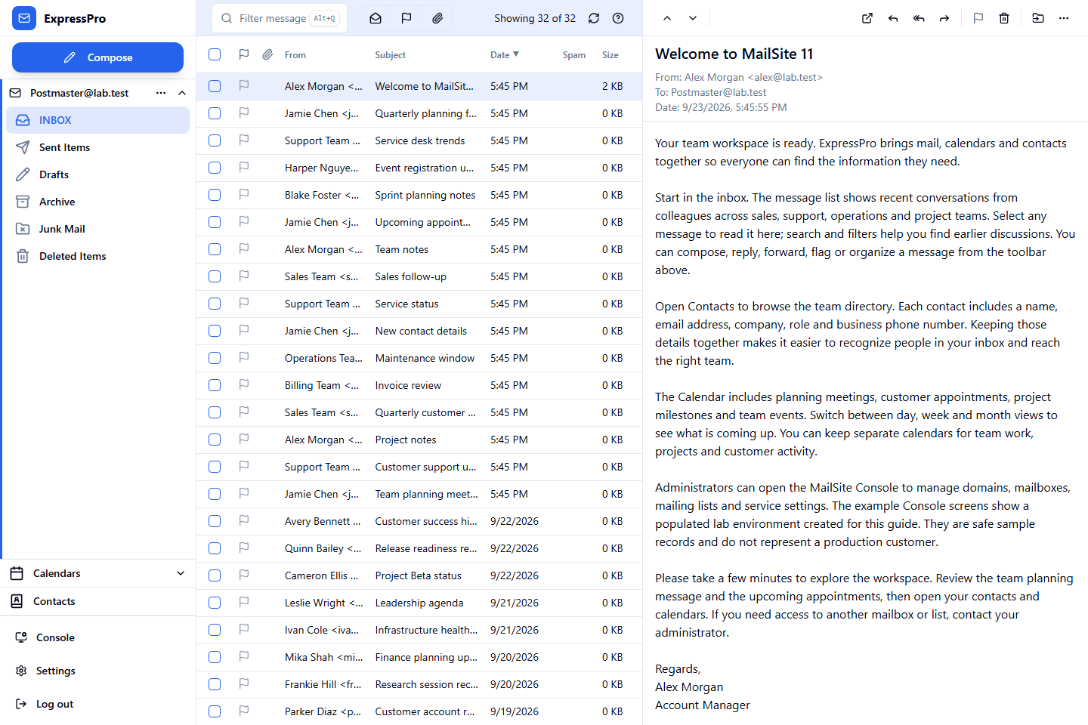Open the Deleted Items folder

coord(97,256)
